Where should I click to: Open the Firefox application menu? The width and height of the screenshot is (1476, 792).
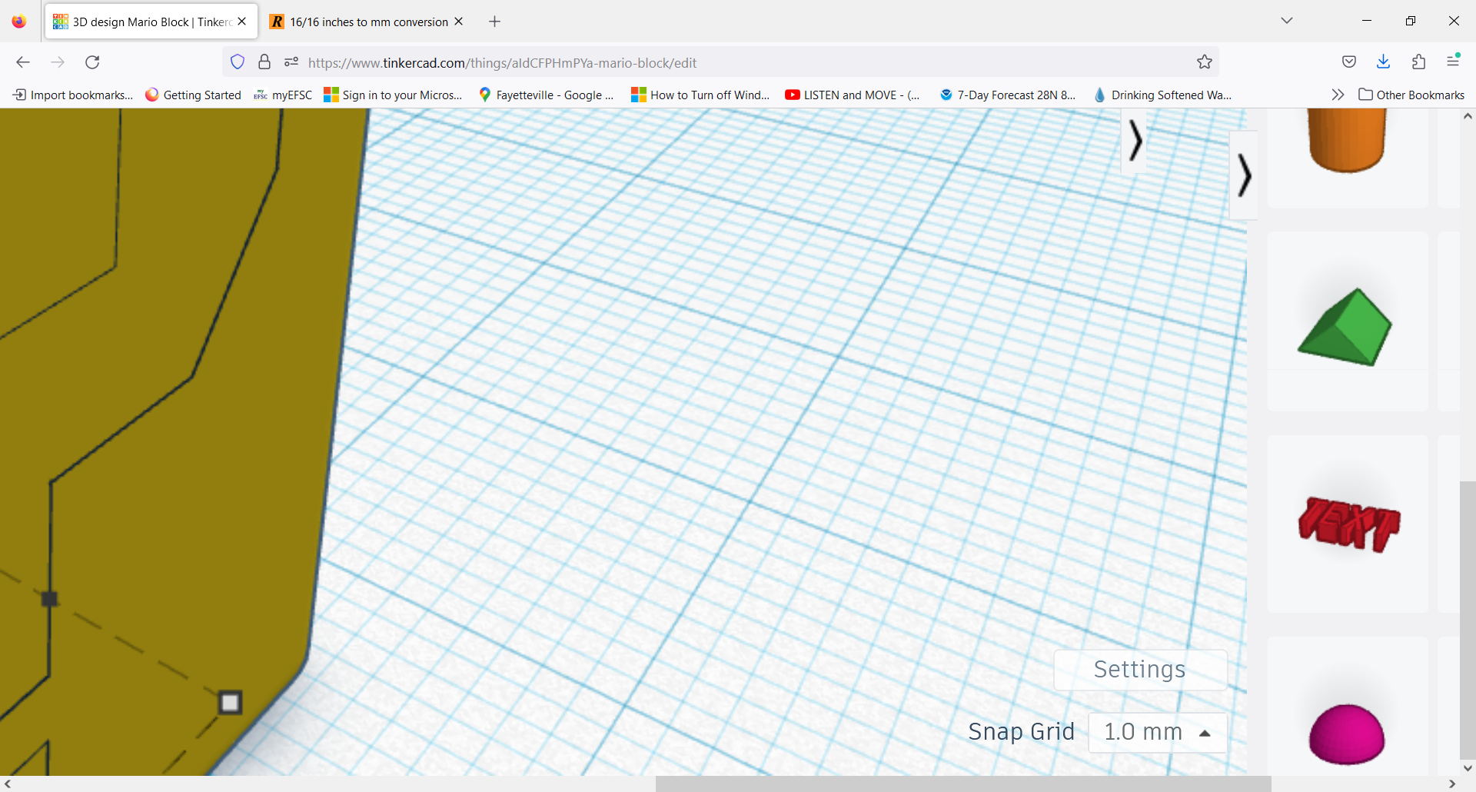[1454, 62]
